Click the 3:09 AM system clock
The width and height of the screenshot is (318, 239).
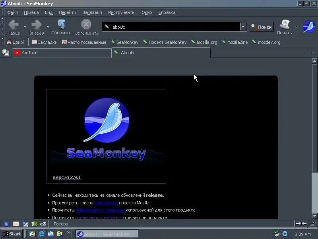(x=302, y=234)
